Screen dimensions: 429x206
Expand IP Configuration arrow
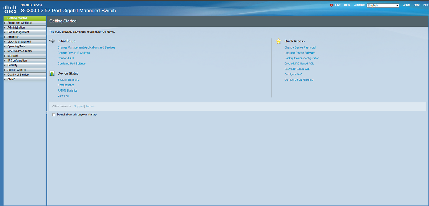5,61
